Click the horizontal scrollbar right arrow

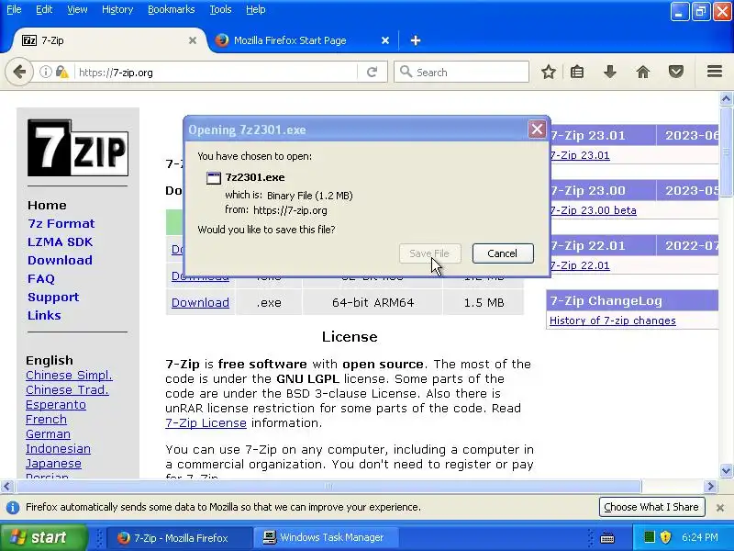(x=710, y=487)
